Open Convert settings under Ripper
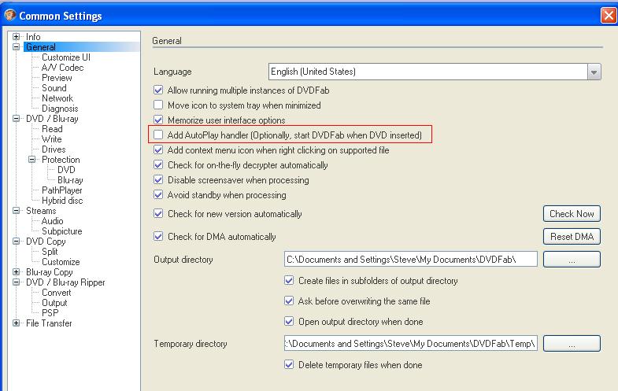This screenshot has width=618, height=391. pos(57,293)
